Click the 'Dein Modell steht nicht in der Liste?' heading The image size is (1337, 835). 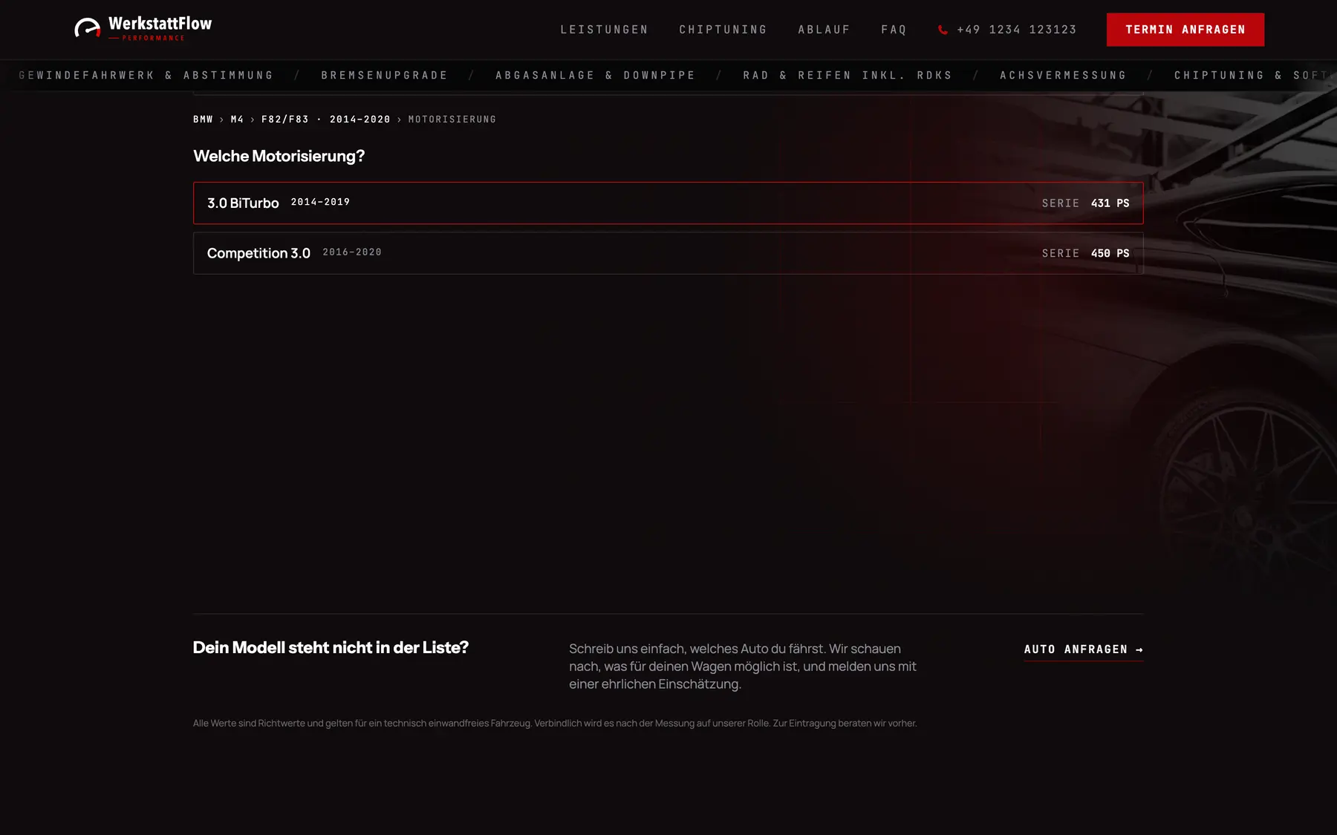[331, 647]
